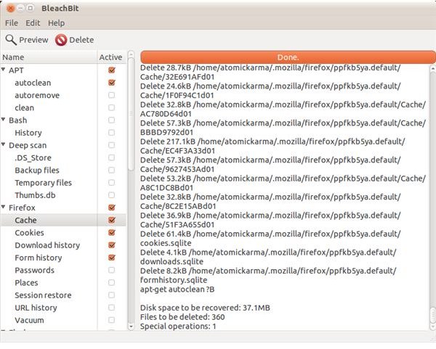
Task: Select the Backup files tree item
Action: [x=37, y=171]
